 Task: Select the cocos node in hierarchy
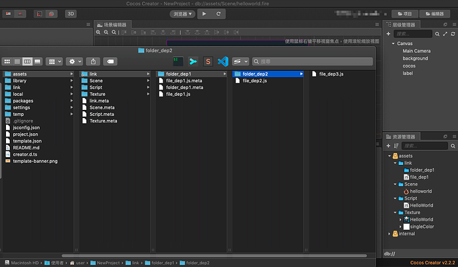(x=409, y=66)
